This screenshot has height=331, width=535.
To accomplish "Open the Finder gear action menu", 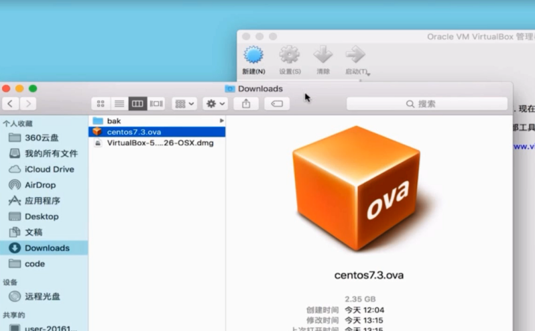I will click(x=215, y=104).
